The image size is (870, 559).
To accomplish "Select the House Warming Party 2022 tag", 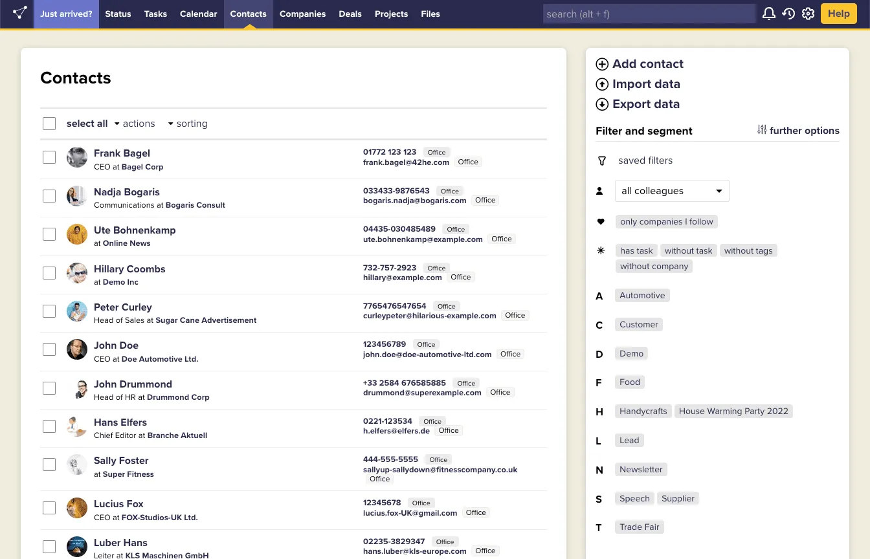I will coord(733,411).
